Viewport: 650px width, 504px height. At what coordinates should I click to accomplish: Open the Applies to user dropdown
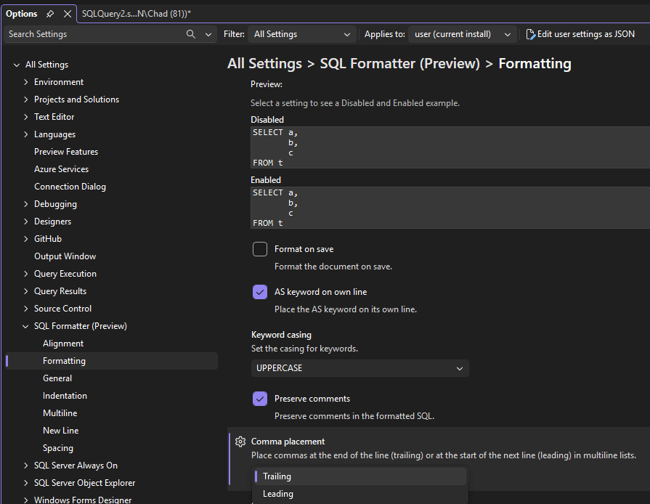click(x=462, y=34)
